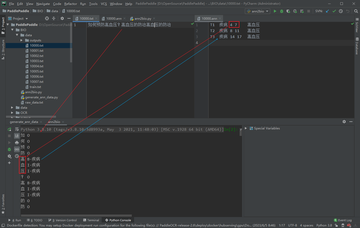This screenshot has height=228, width=360.
Task: Click the data breadcrumb in navigation bar
Action: point(52,11)
